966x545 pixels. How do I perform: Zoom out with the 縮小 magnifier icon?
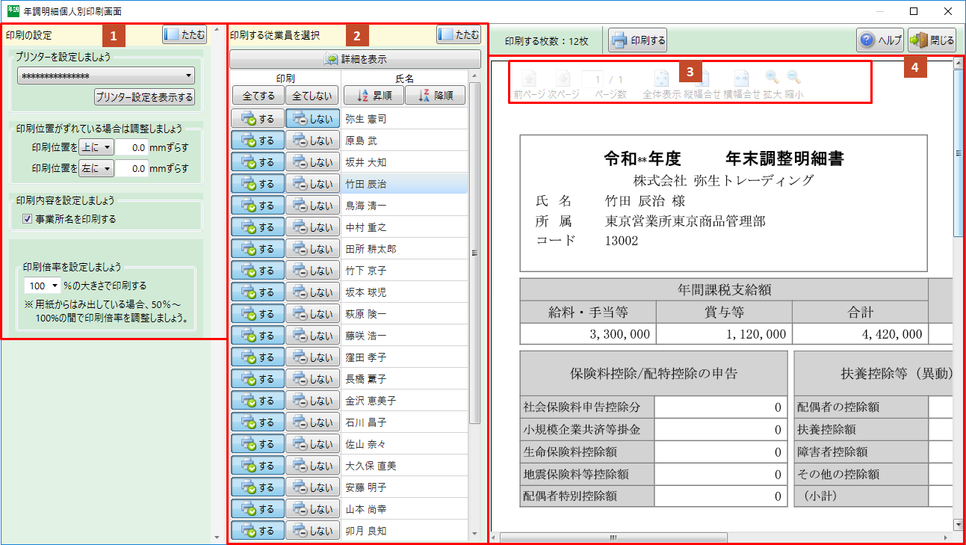point(794,78)
